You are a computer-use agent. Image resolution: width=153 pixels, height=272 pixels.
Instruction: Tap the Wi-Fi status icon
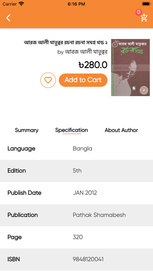click(21, 4)
